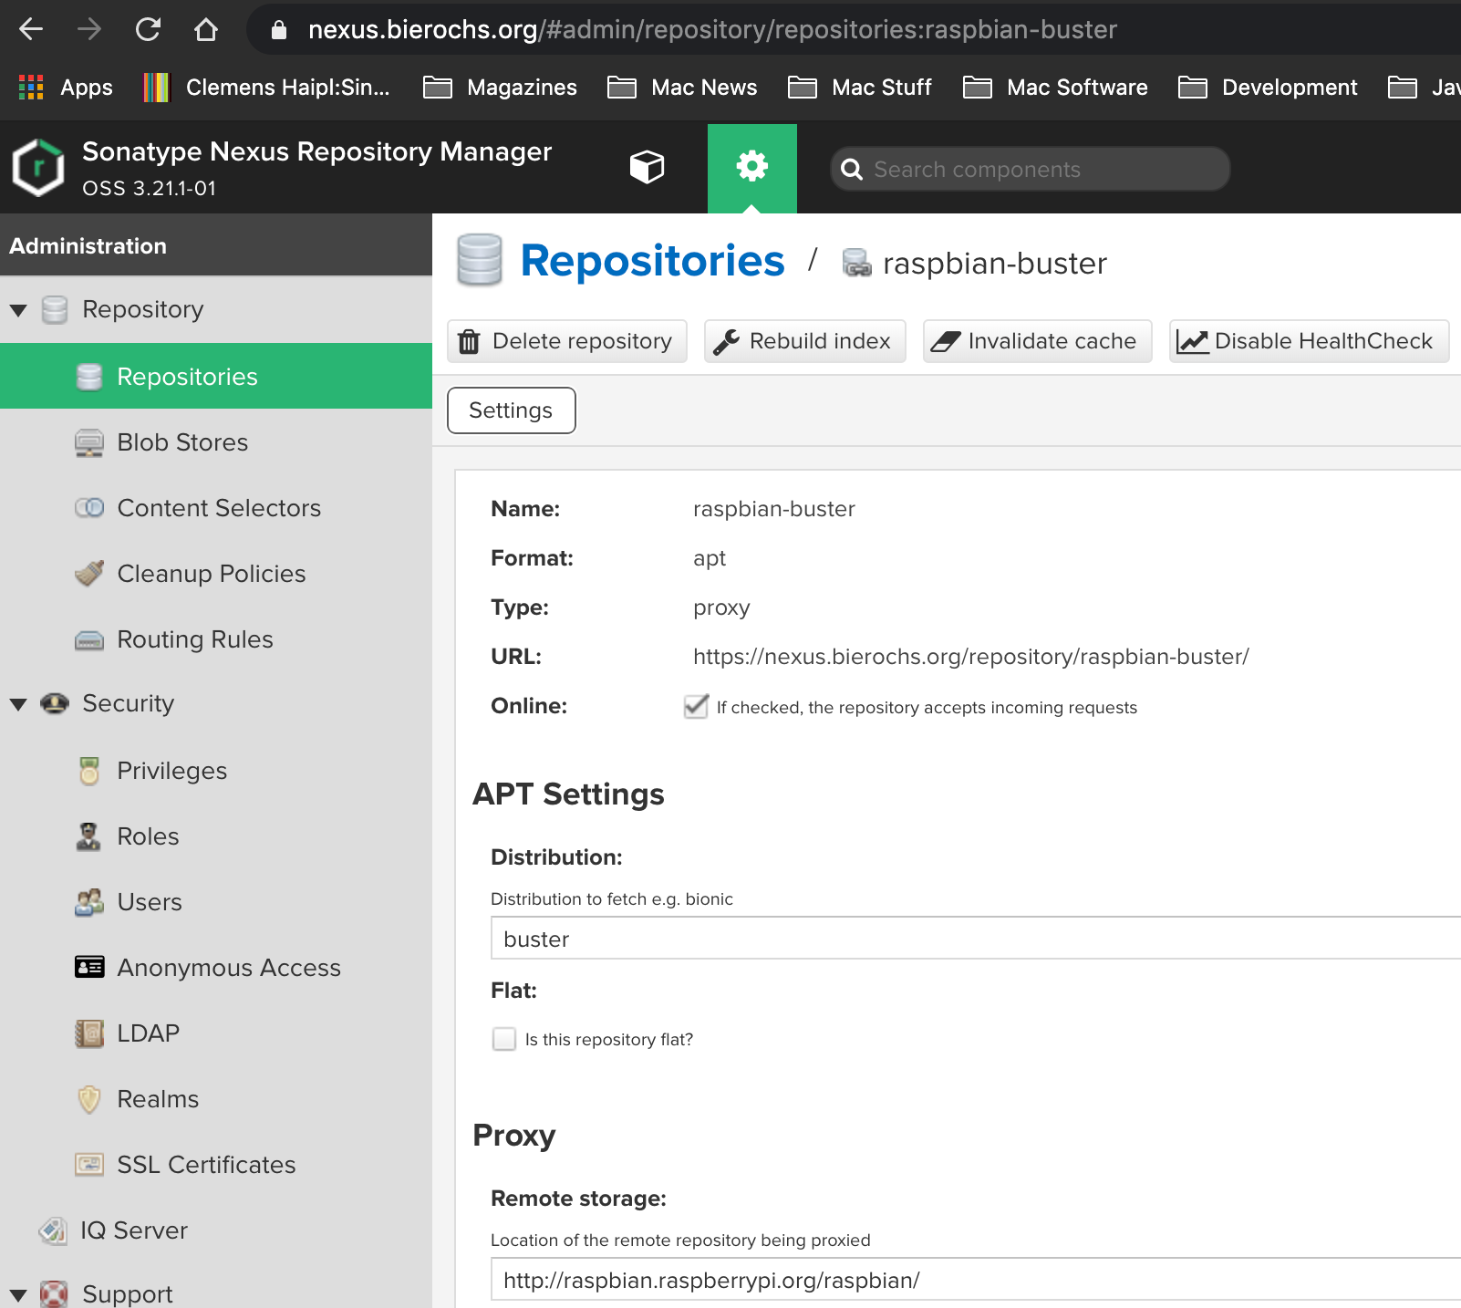Click the browser forward arrow
This screenshot has width=1461, height=1308.
(x=89, y=29)
